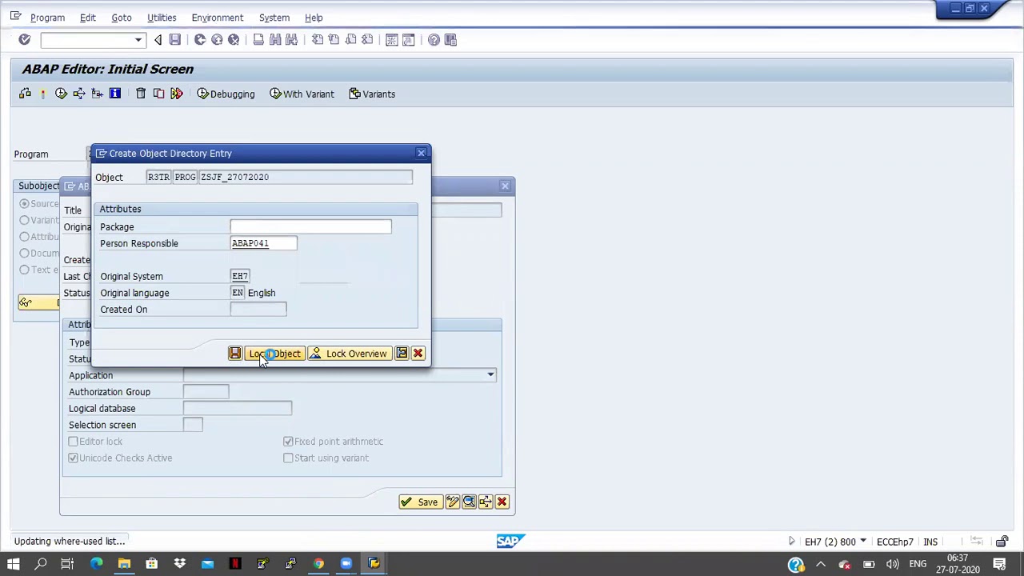Click the yellow Exit arrow icon
This screenshot has height=576, width=1024.
[x=217, y=40]
